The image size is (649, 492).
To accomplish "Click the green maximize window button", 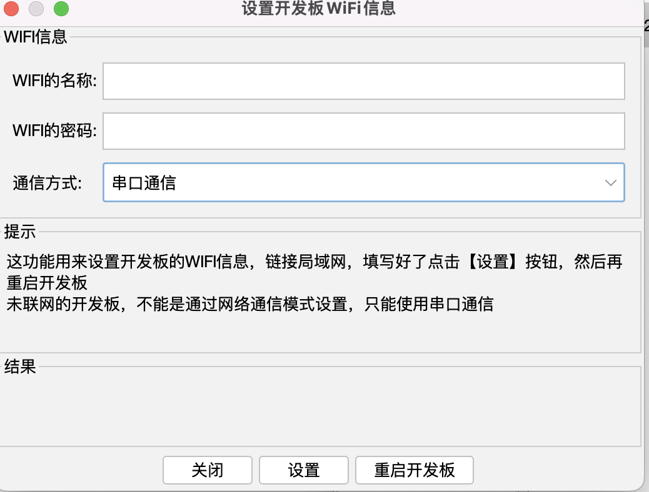I will click(61, 9).
